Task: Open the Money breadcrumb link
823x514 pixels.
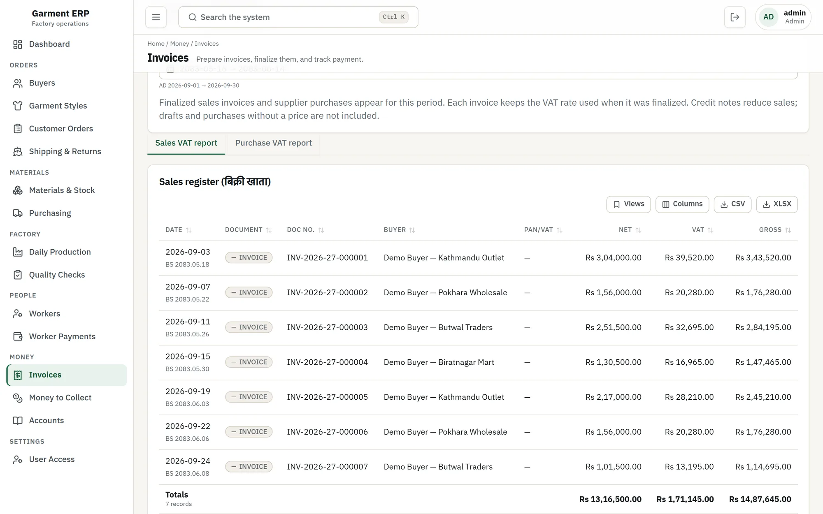Action: pyautogui.click(x=179, y=44)
